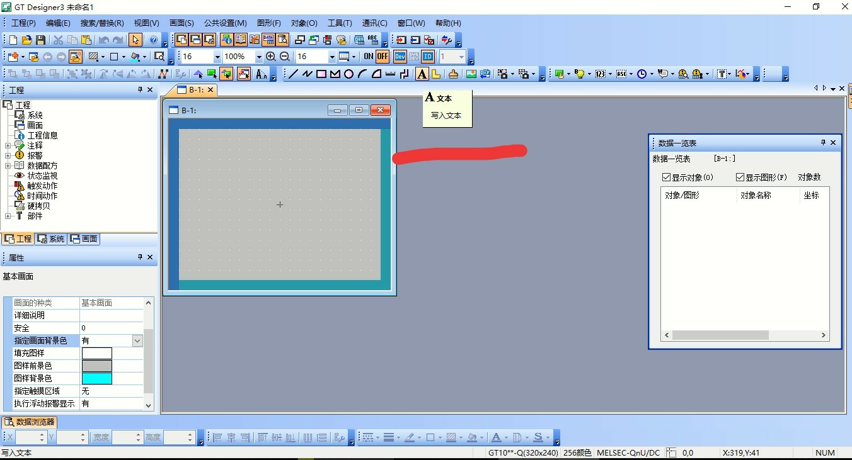This screenshot has width=852, height=460.
Task: Open help with the question mark icon
Action: point(153,40)
